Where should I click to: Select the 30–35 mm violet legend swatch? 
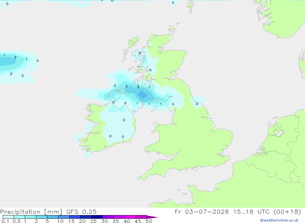[x=108, y=217]
